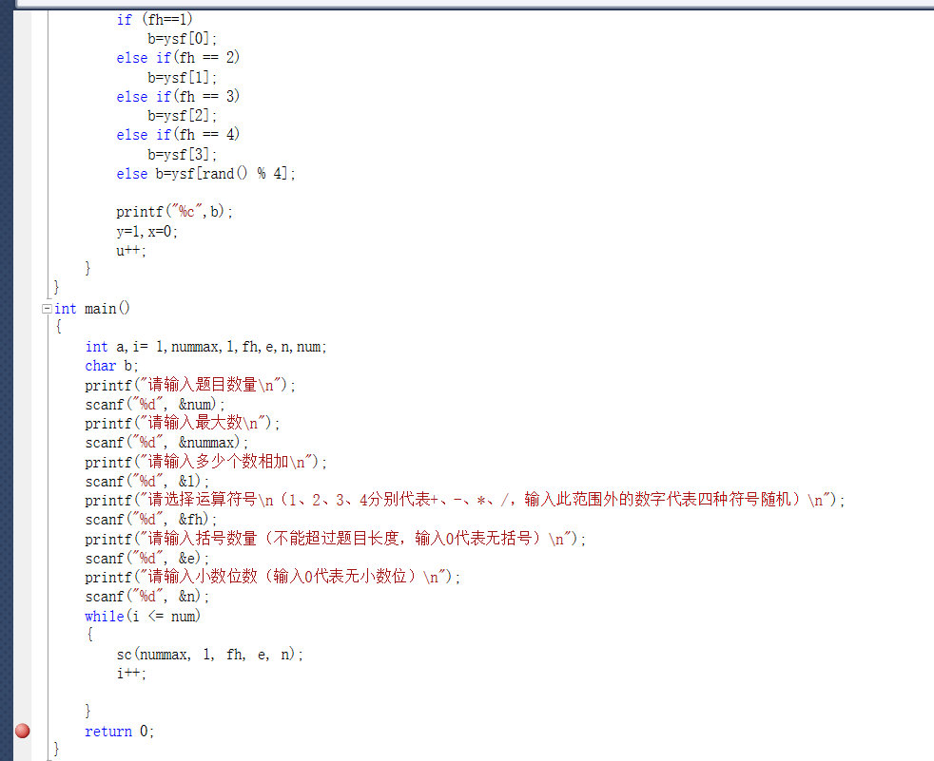Click the 'sc(nummax, l, fh, e, n);' call
The height and width of the screenshot is (761, 934).
(x=209, y=655)
